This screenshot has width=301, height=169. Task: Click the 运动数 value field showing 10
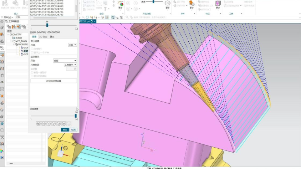71,69
